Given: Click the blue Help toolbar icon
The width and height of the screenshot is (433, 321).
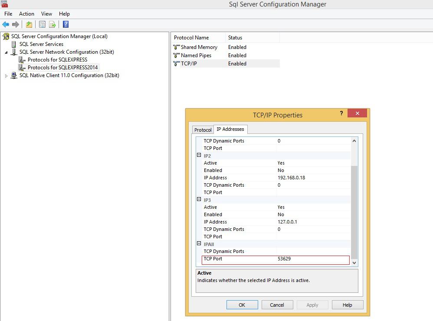Looking at the screenshot, I should pos(66,25).
